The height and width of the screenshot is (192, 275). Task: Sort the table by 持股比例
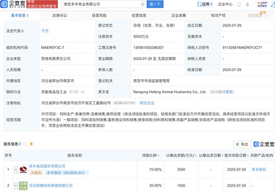[150, 155]
